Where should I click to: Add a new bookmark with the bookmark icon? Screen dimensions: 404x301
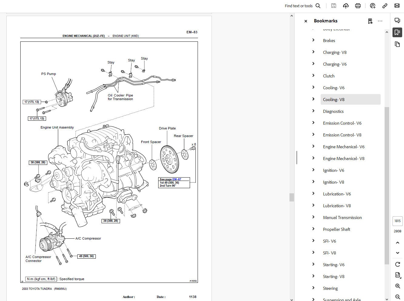tap(370, 21)
